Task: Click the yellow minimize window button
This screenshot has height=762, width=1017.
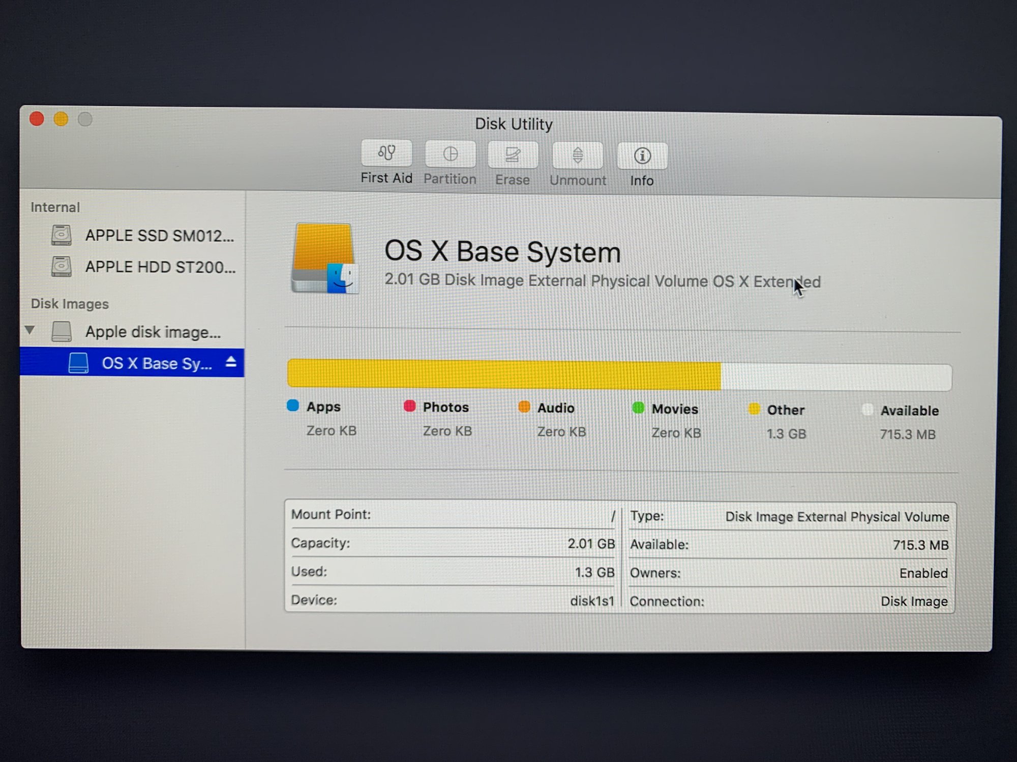Action: pyautogui.click(x=61, y=119)
